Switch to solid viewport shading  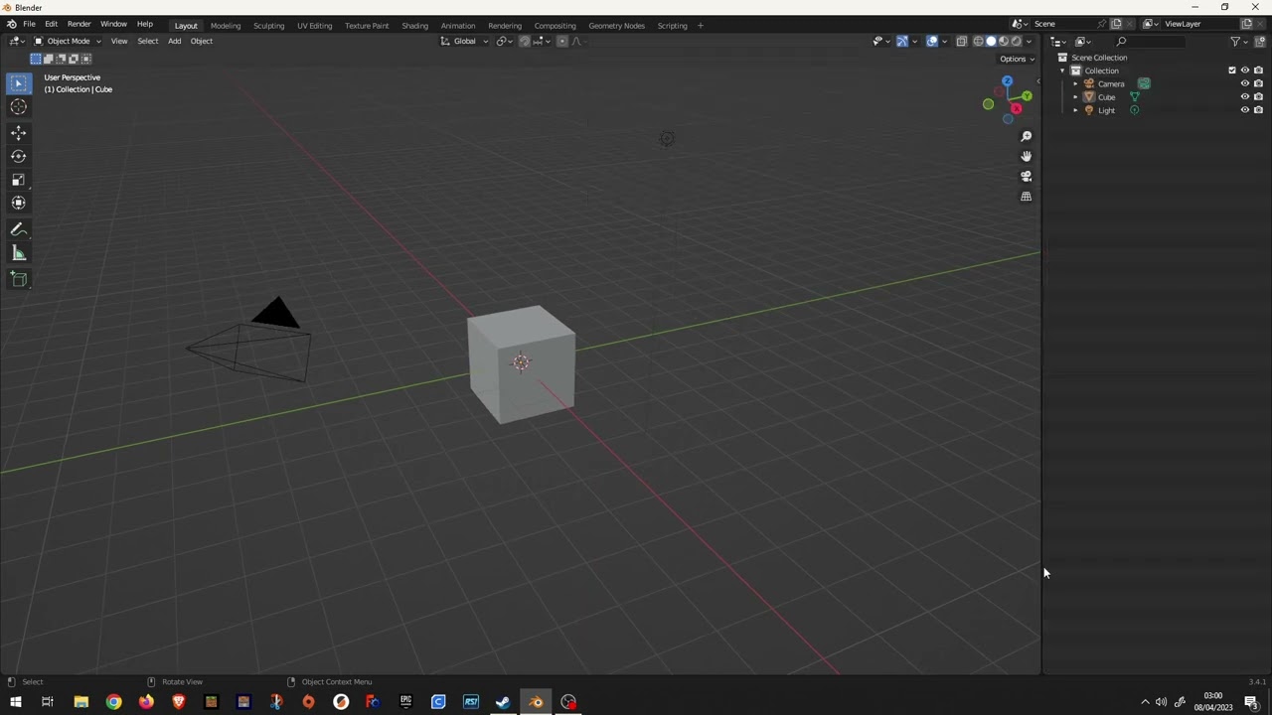pos(991,42)
